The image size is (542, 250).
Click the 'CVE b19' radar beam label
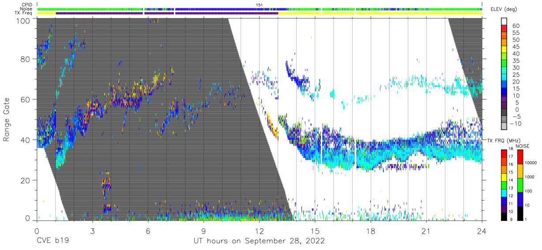pos(53,241)
